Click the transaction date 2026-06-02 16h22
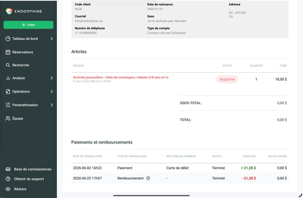 pyautogui.click(x=87, y=168)
